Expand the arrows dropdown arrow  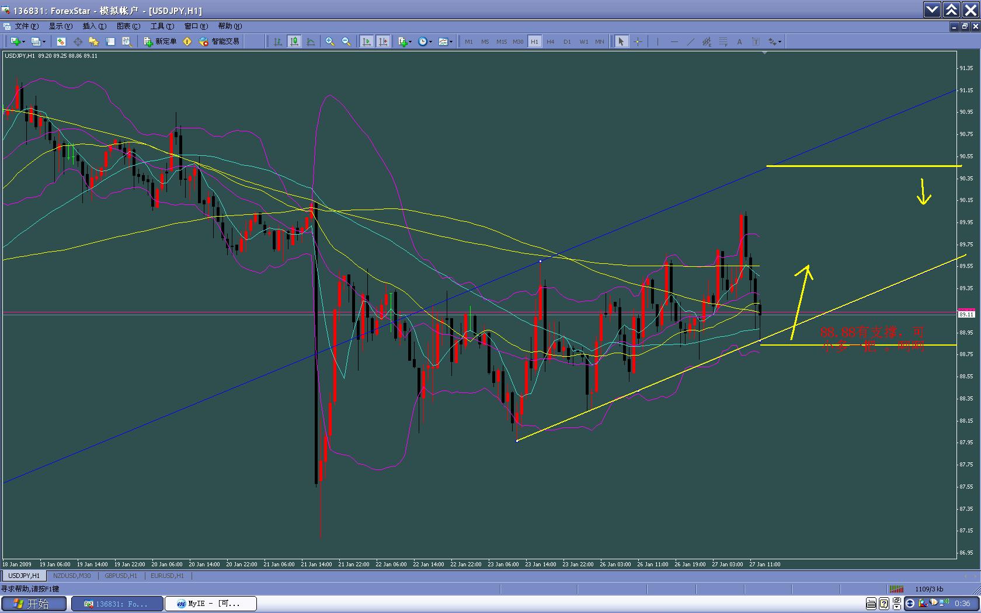[x=780, y=41]
